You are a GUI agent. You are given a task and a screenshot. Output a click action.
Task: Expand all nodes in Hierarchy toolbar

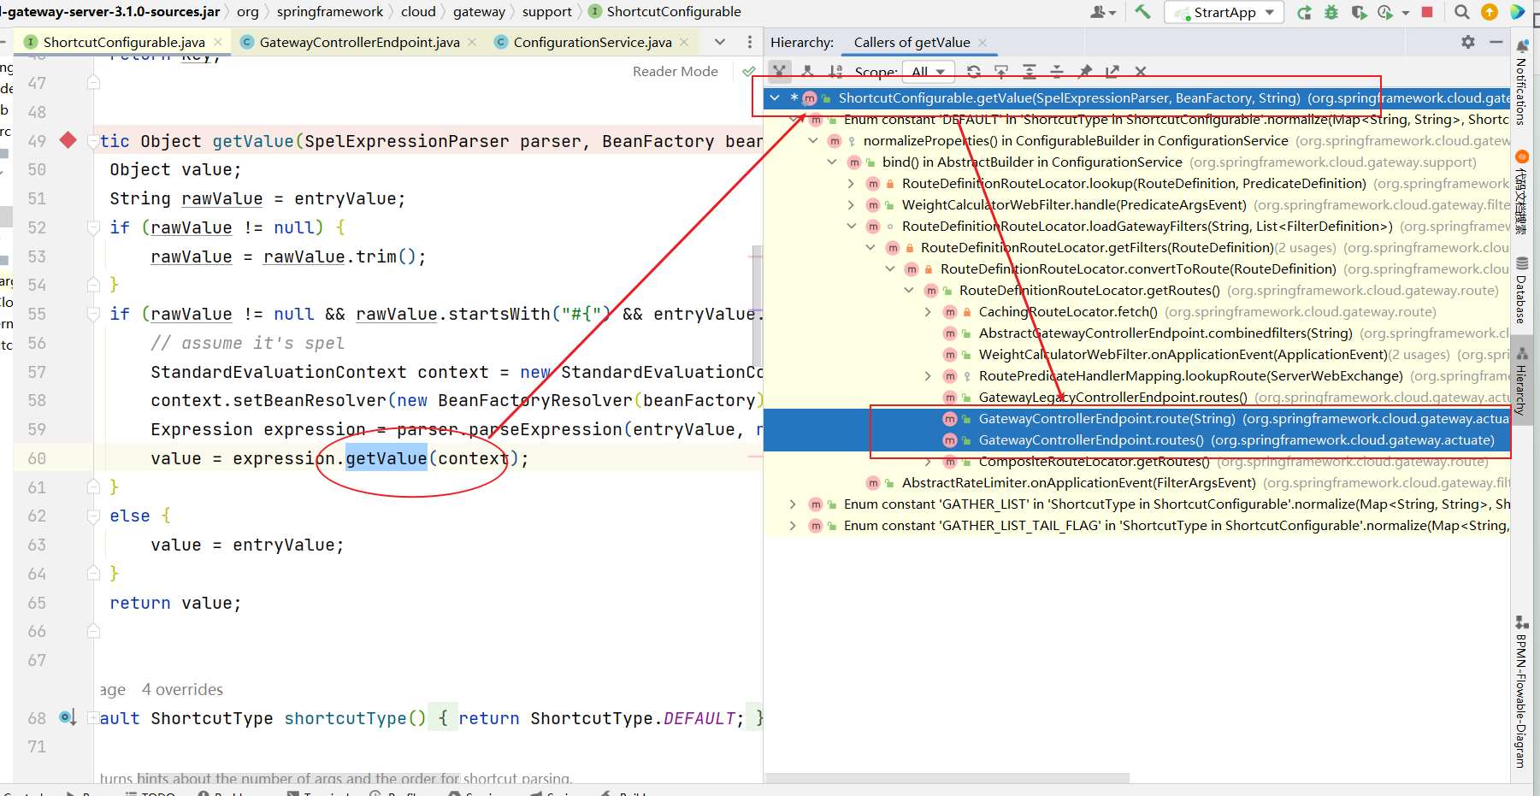point(1030,72)
